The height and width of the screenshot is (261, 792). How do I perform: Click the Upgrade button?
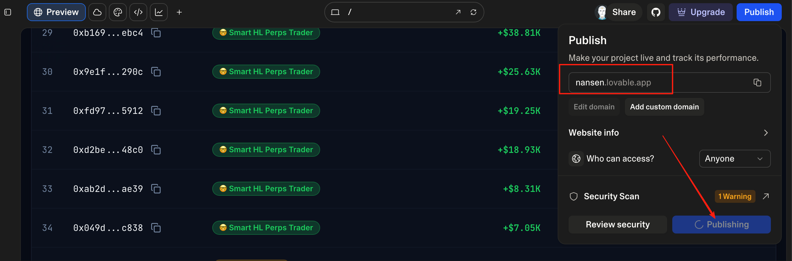pos(701,12)
